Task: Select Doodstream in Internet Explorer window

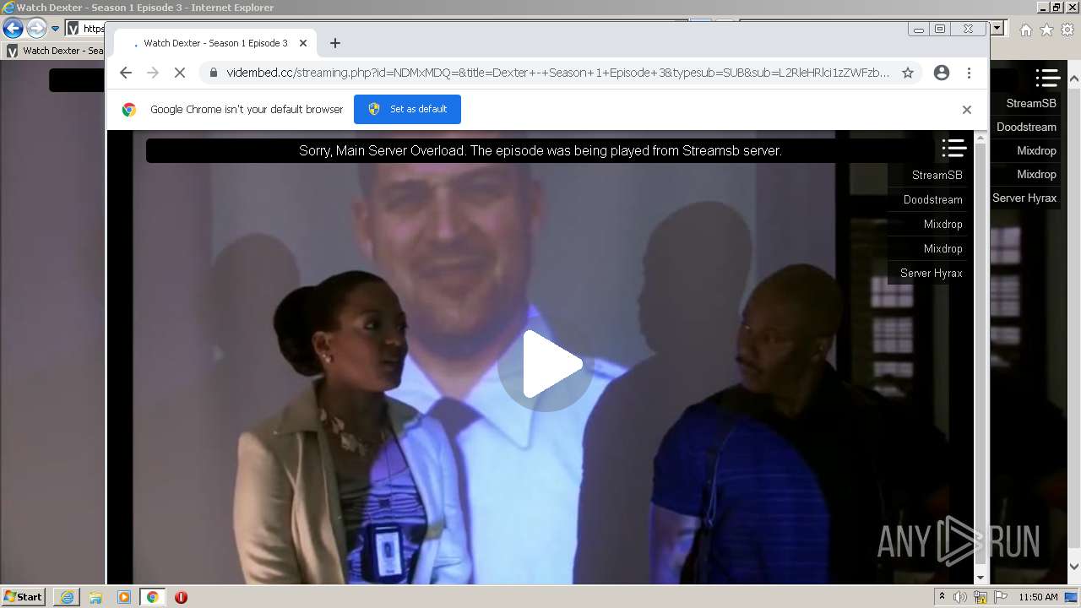Action: coord(1026,127)
